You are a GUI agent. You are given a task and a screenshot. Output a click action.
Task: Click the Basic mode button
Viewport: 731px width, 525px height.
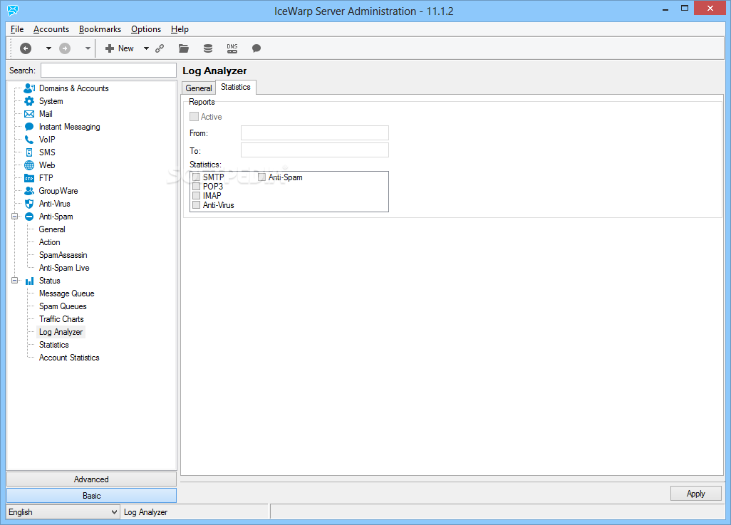(x=91, y=496)
